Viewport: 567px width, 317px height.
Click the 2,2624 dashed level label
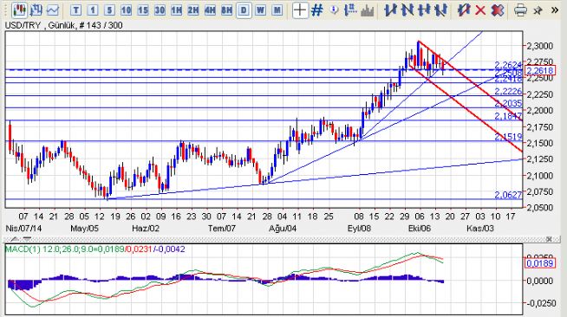(508, 65)
